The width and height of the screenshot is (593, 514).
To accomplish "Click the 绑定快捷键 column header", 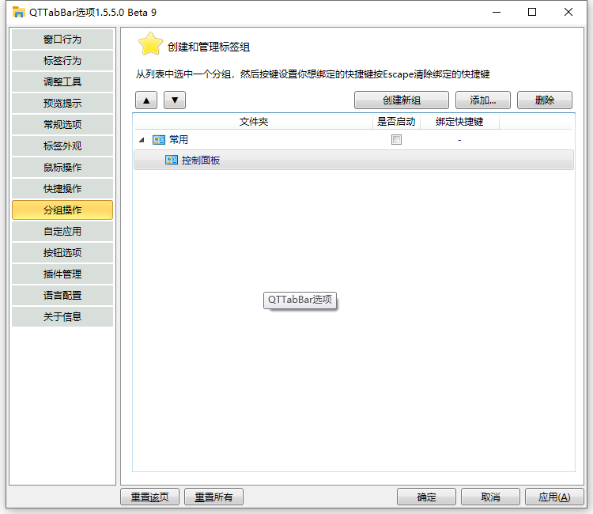I will pos(459,122).
